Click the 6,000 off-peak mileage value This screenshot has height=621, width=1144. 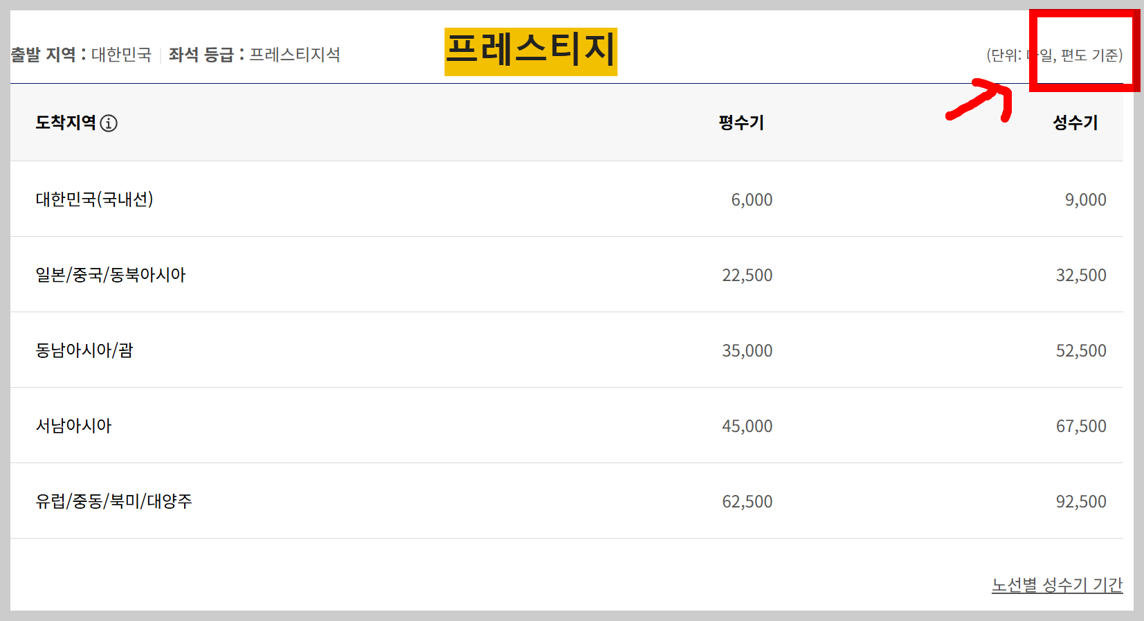point(752,200)
